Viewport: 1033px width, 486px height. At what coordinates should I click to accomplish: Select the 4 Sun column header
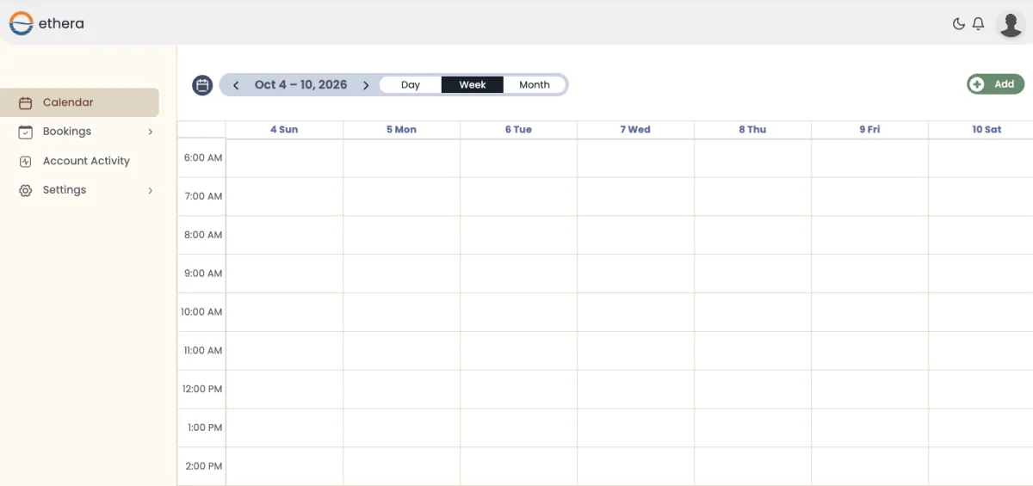[284, 130]
